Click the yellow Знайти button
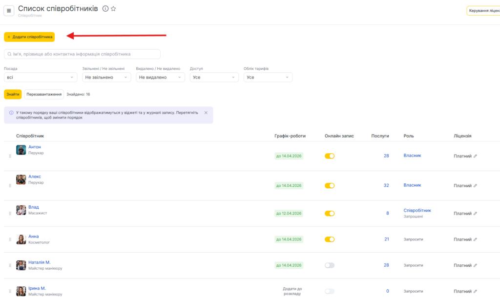The image size is (500, 298). pyautogui.click(x=13, y=94)
